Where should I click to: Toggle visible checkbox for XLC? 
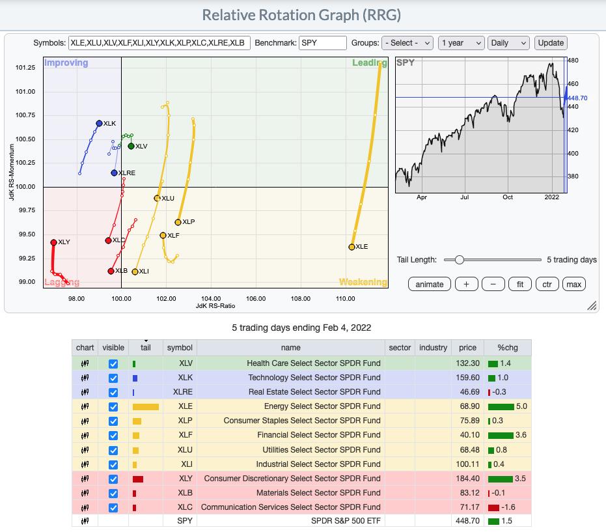point(113,508)
